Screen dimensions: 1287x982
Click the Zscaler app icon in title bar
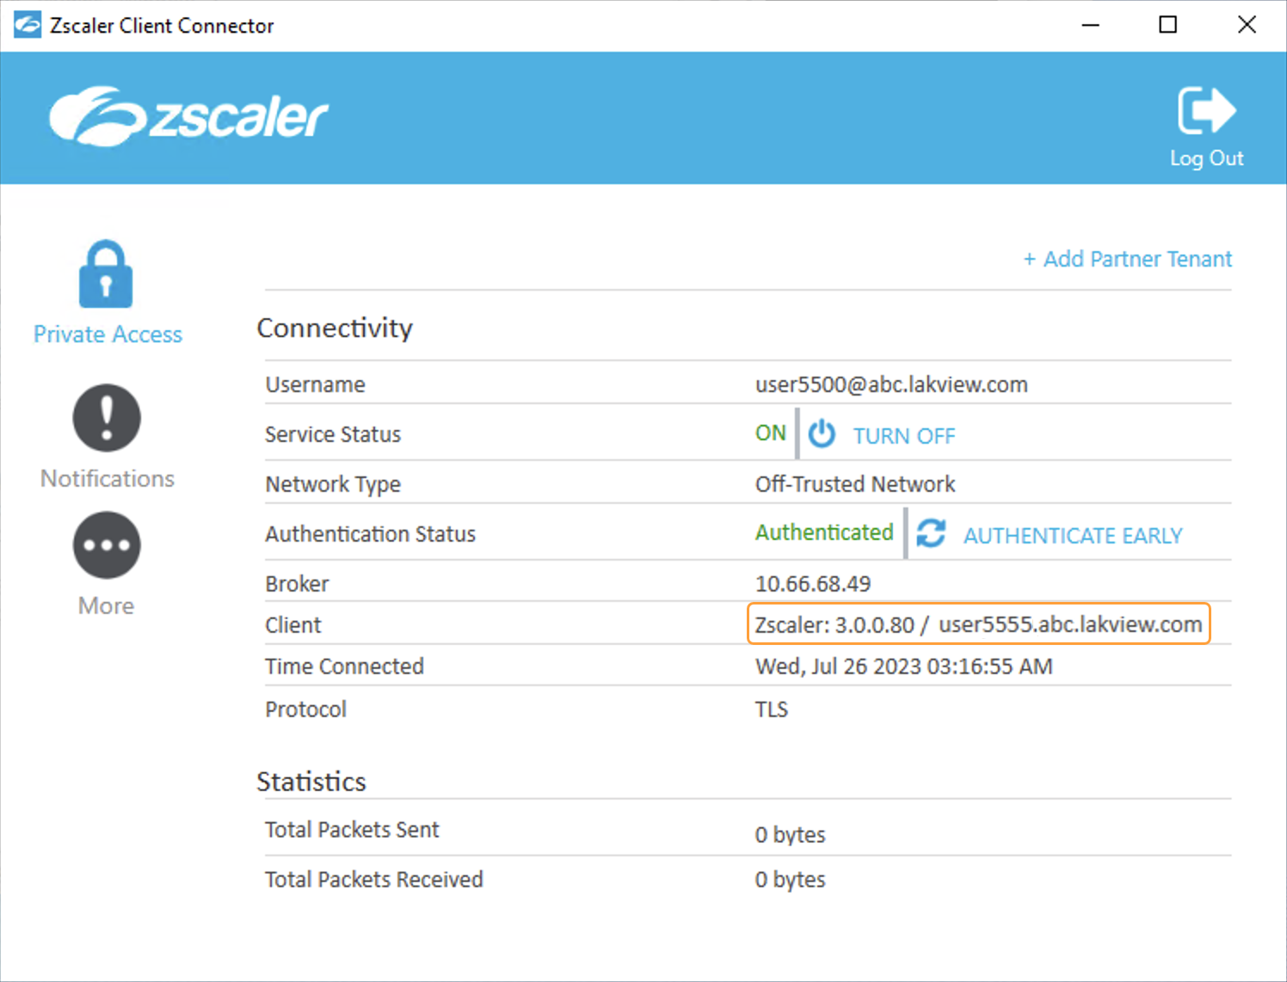pos(27,25)
